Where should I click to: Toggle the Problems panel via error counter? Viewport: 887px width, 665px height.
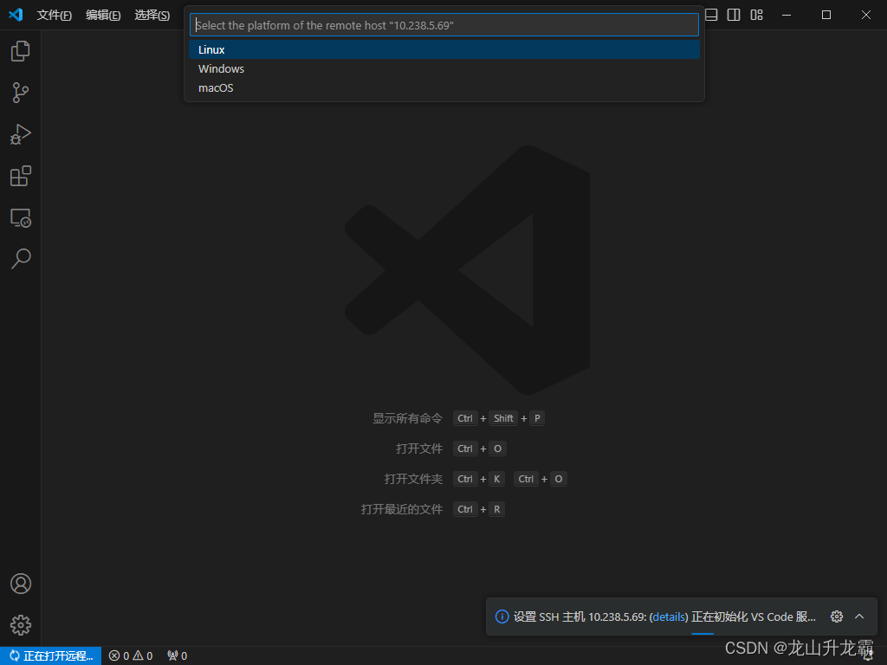click(130, 655)
